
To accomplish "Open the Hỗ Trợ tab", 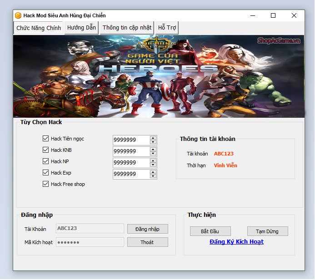I will 167,28.
